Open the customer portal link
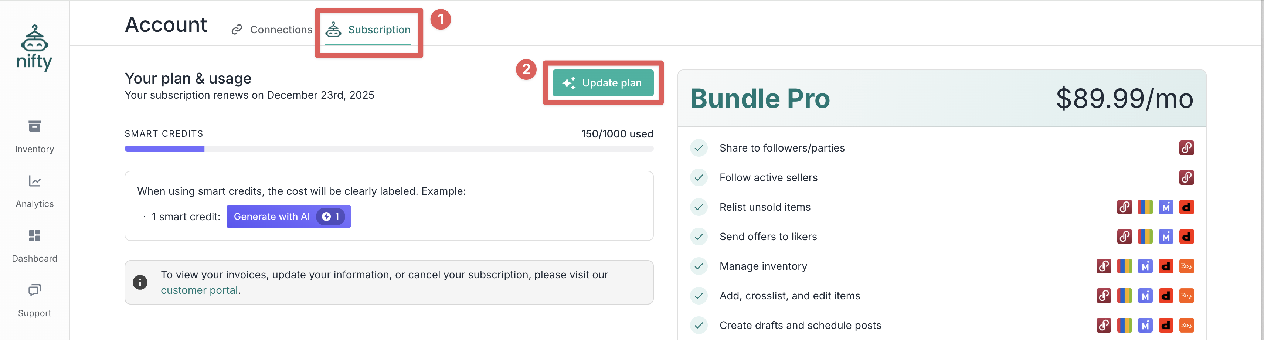The image size is (1264, 340). tap(199, 290)
